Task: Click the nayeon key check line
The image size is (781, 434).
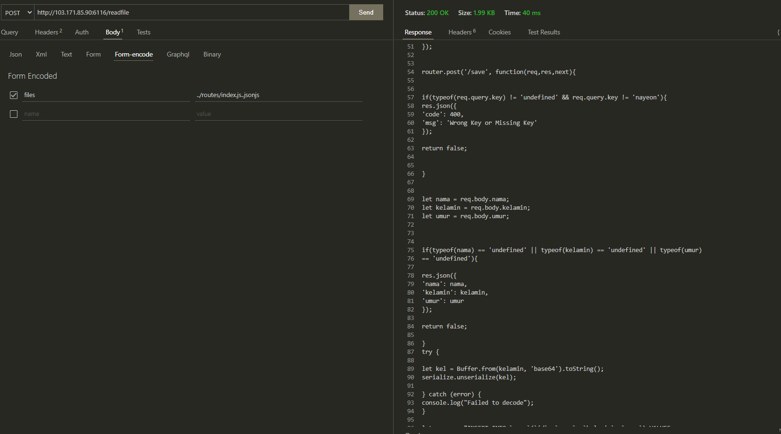Action: pos(544,98)
